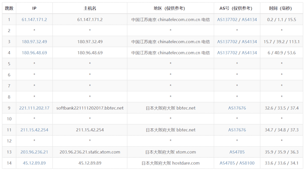Viewport: 306px width, 171px height.
Task: Open the 211.15.42.254 IP link
Action: click(34, 130)
